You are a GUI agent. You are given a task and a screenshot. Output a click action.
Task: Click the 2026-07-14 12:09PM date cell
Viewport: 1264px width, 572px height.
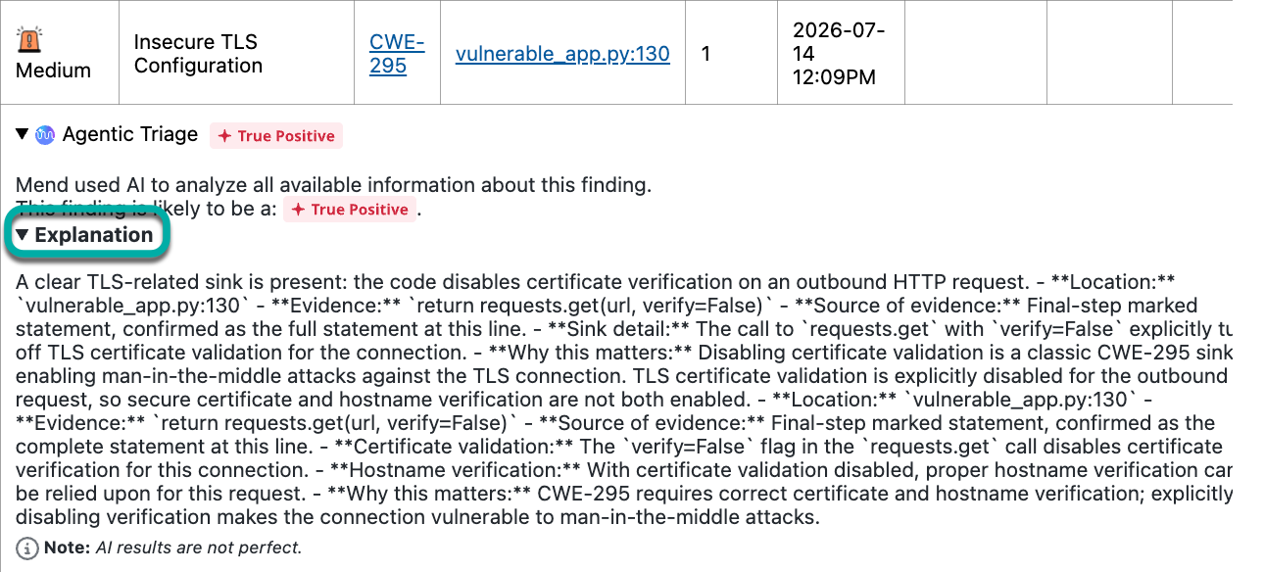point(841,53)
